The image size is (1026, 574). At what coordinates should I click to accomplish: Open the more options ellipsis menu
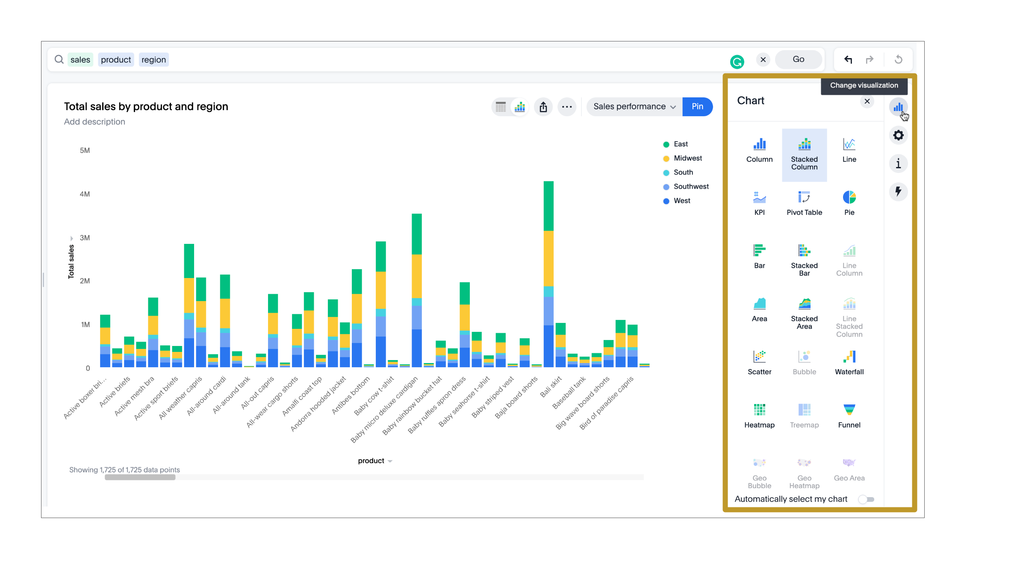(567, 107)
